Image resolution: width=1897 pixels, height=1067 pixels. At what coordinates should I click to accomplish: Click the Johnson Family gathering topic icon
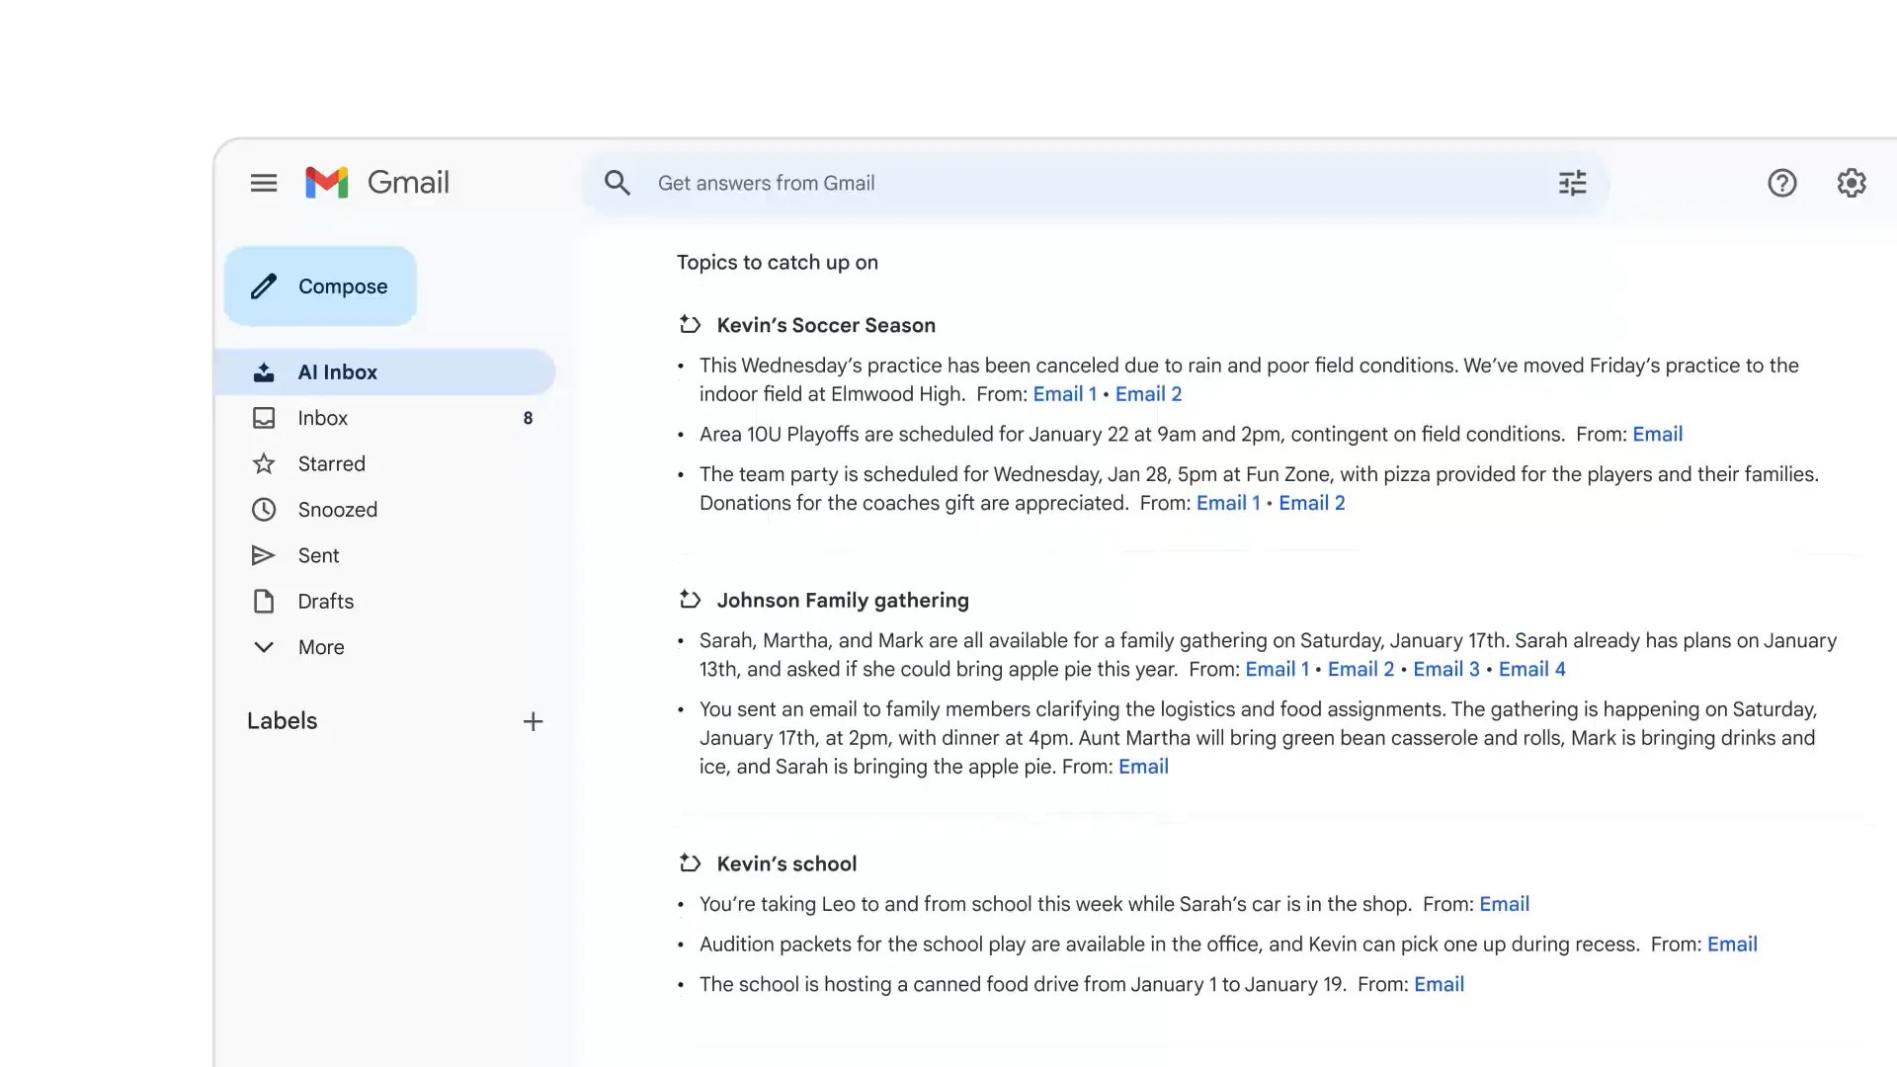690,600
